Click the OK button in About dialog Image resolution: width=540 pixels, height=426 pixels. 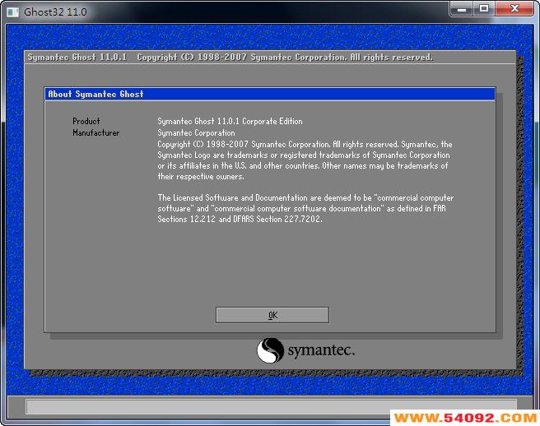coord(272,315)
